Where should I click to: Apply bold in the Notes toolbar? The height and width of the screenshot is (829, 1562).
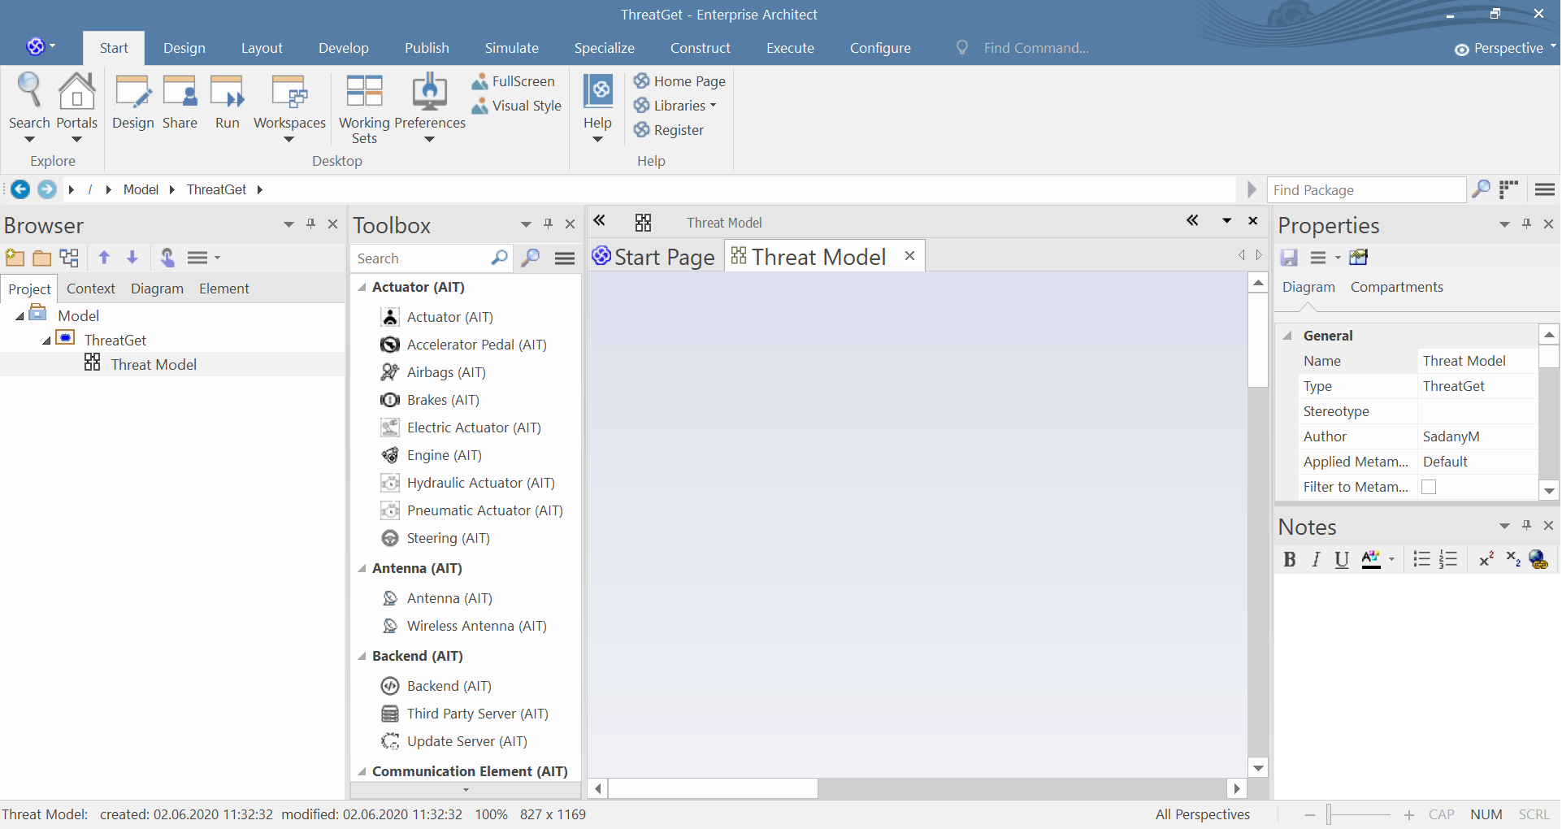click(1289, 559)
